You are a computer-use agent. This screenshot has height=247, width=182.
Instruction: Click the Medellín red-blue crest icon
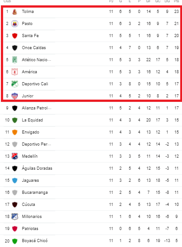click(15, 156)
